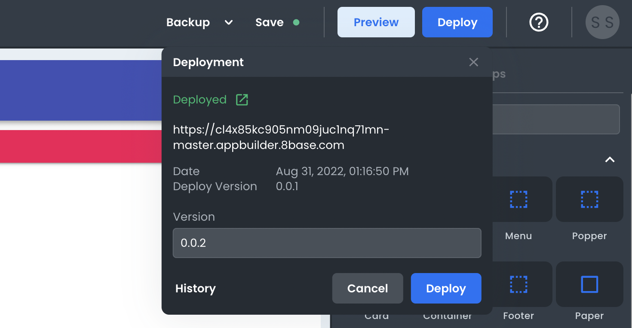Collapse the components section chevron
This screenshot has height=328, width=632.
pos(610,160)
